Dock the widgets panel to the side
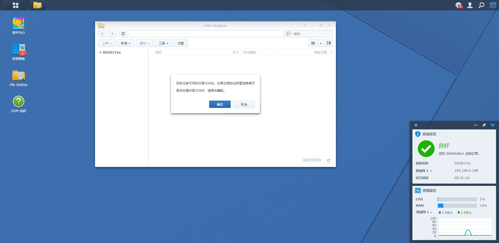This screenshot has width=499, height=243. [492, 125]
